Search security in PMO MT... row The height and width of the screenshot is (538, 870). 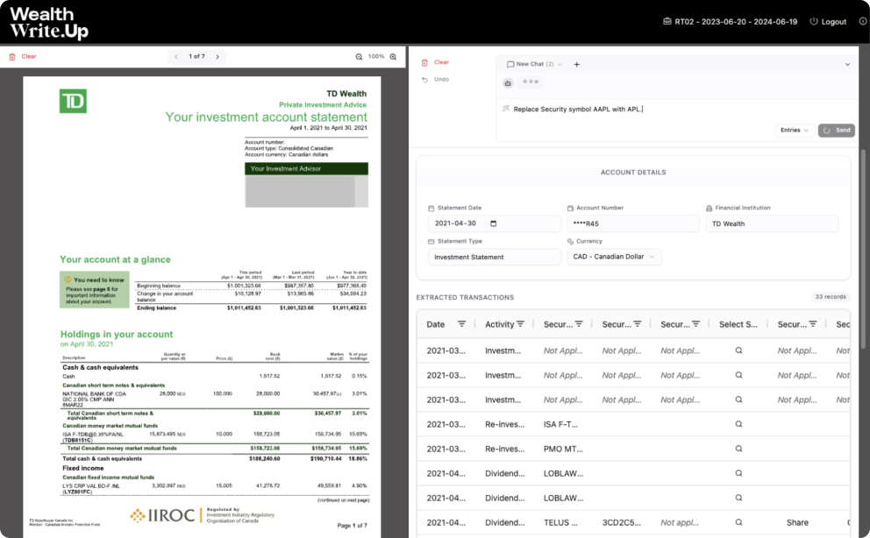(738, 449)
